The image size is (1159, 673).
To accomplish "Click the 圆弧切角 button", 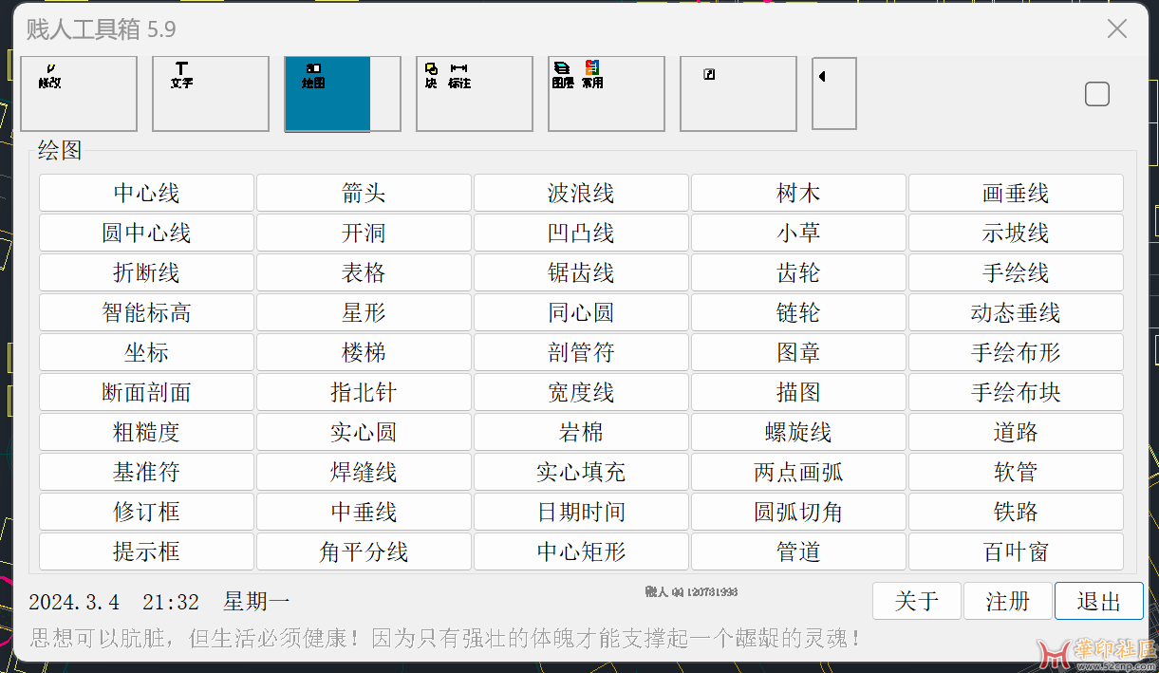I will click(798, 512).
